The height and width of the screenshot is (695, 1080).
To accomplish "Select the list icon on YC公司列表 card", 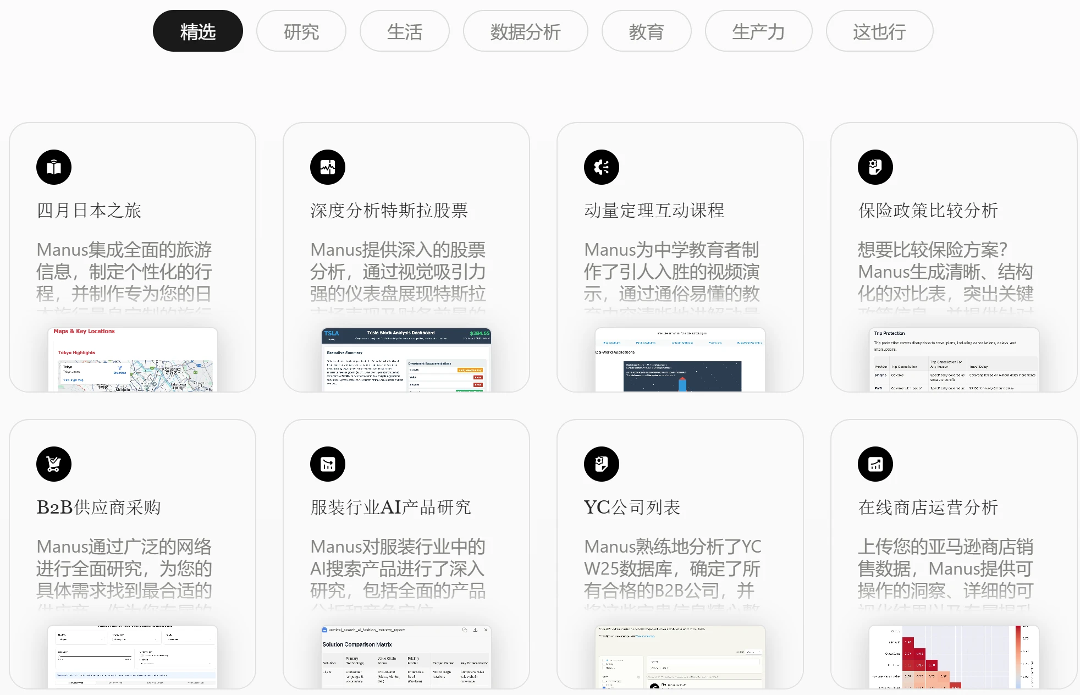I will [601, 464].
